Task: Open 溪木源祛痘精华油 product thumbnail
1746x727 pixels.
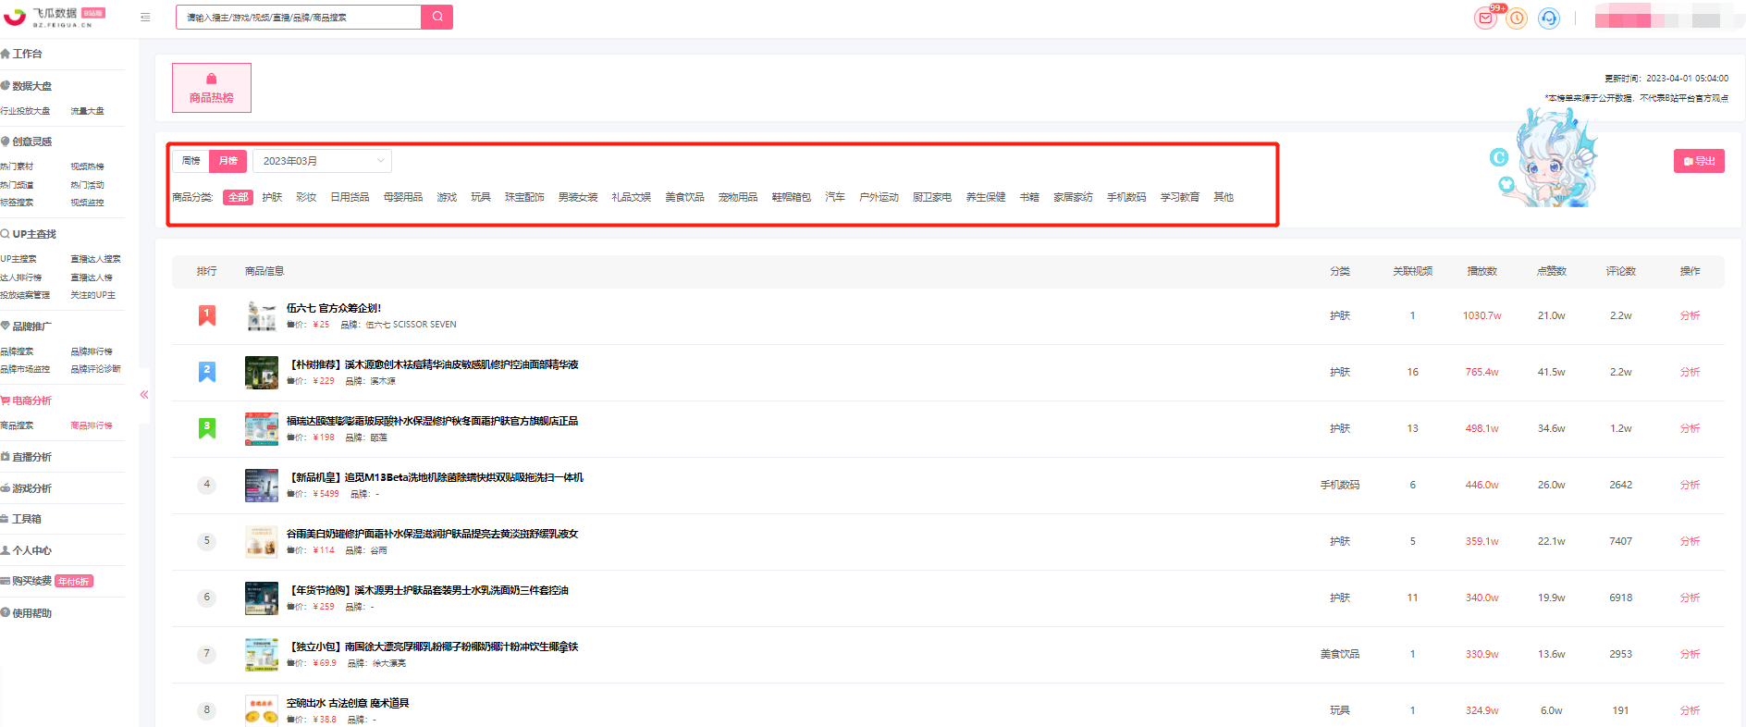Action: 262,373
